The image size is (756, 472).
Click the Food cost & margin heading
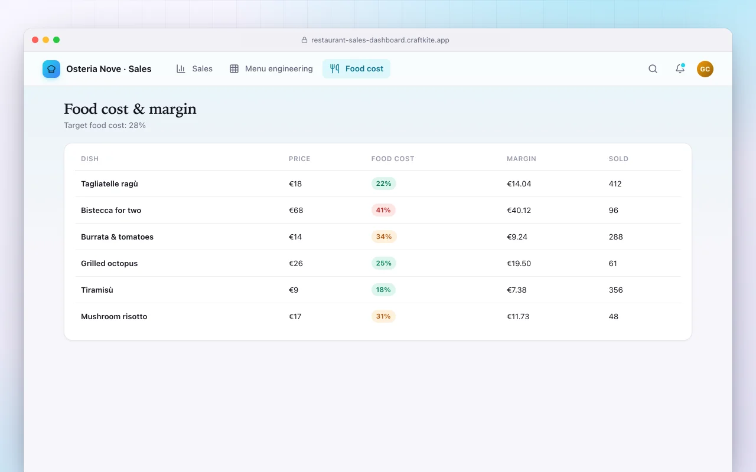click(x=130, y=109)
